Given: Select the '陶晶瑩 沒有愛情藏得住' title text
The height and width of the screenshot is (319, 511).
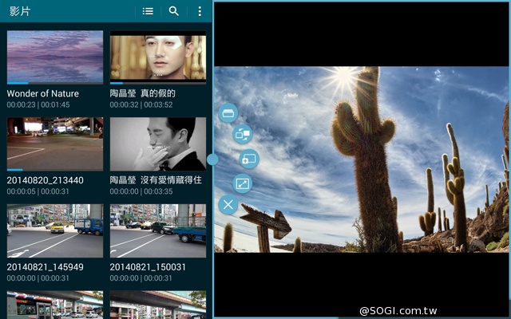Looking at the screenshot, I should (156, 180).
